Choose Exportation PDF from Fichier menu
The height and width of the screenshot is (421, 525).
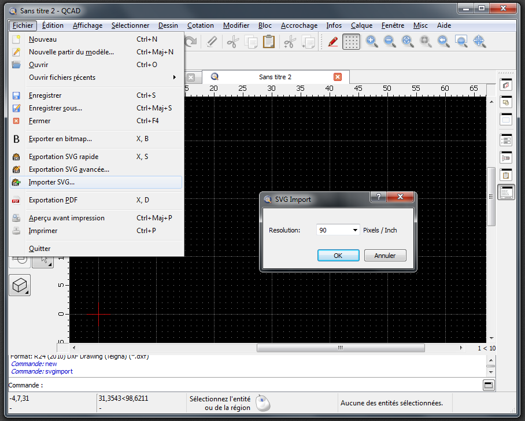53,200
